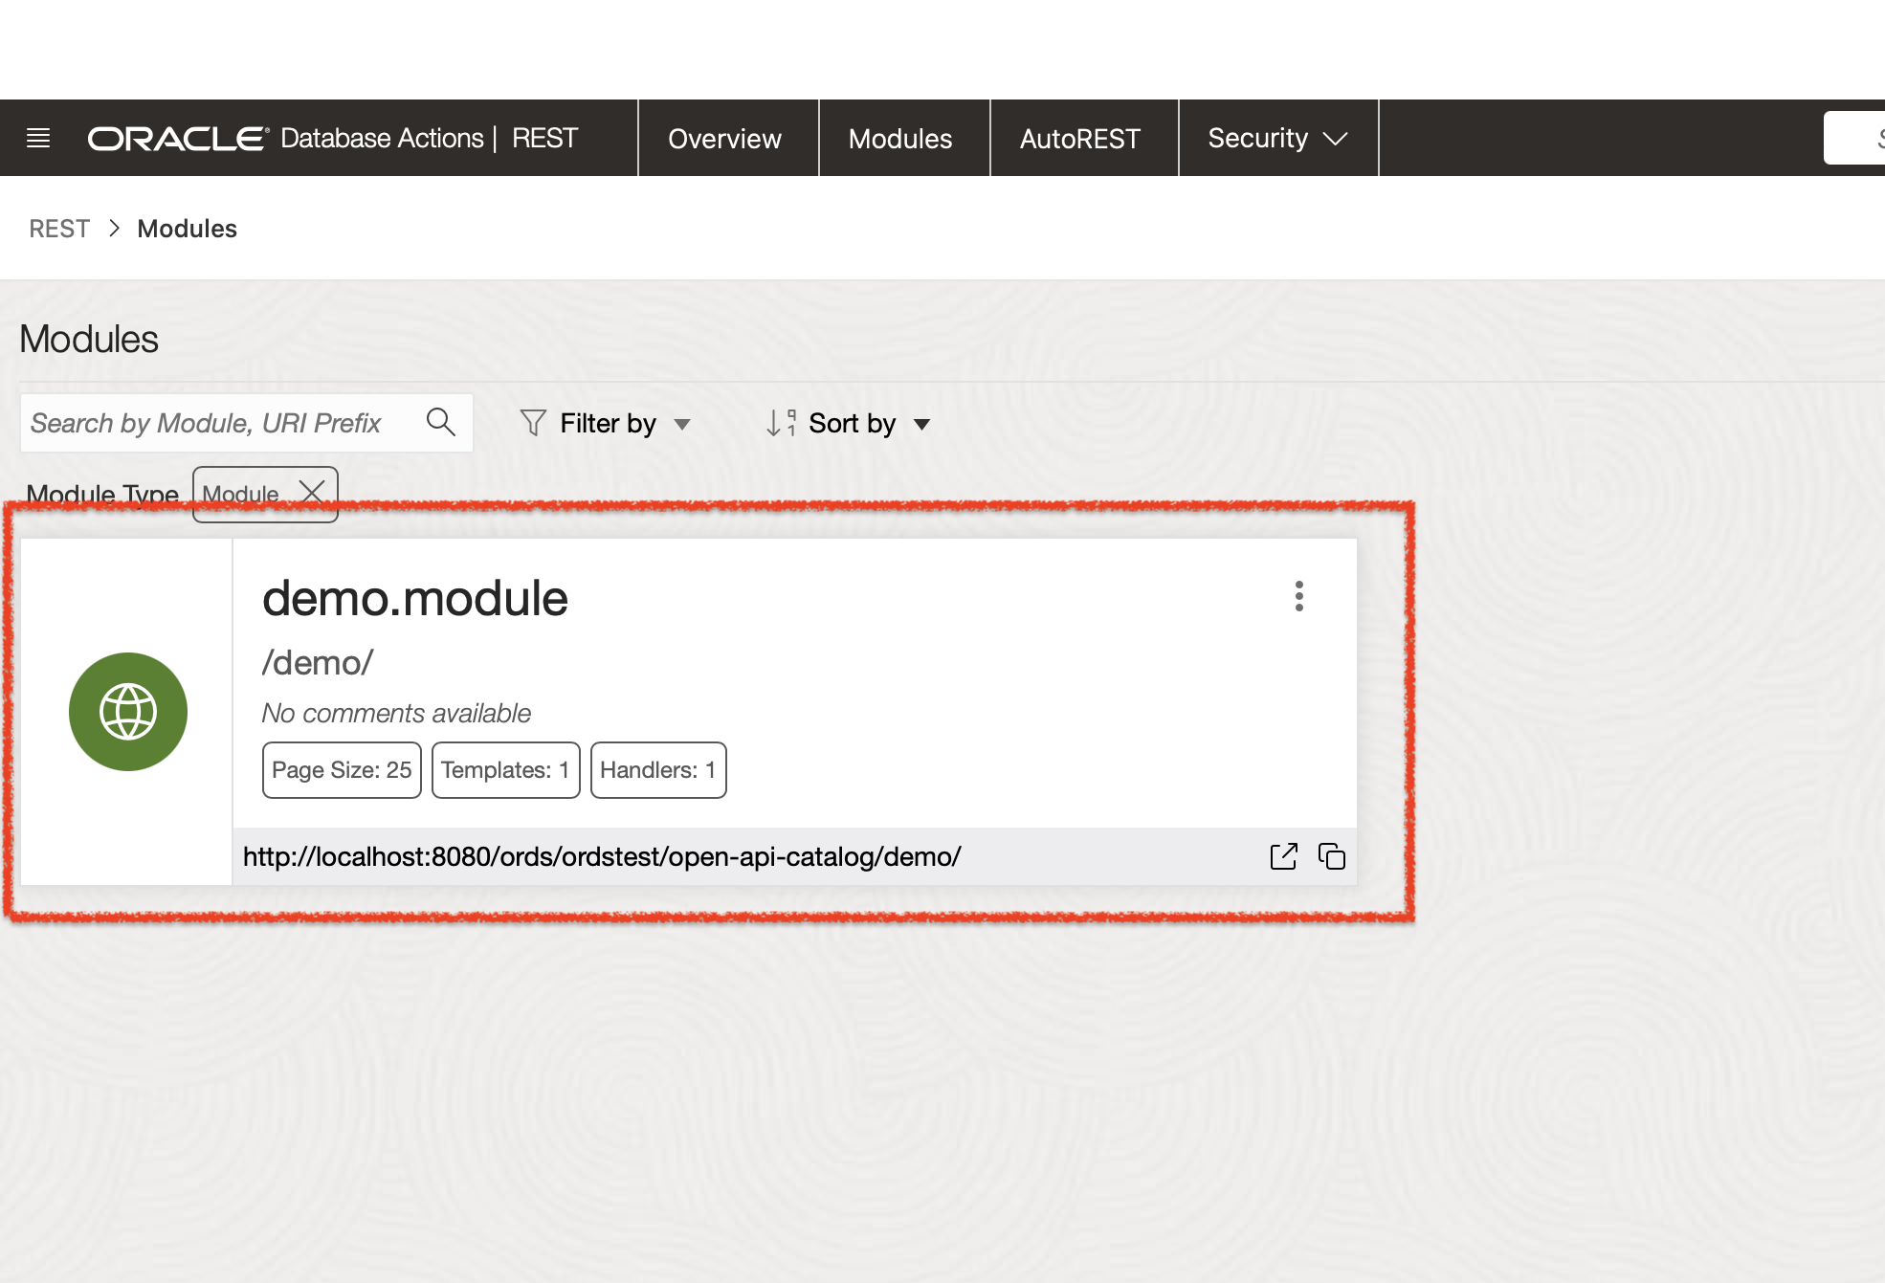Open the hamburger navigation menu
Viewport: 1885px width, 1283px height.
click(38, 138)
